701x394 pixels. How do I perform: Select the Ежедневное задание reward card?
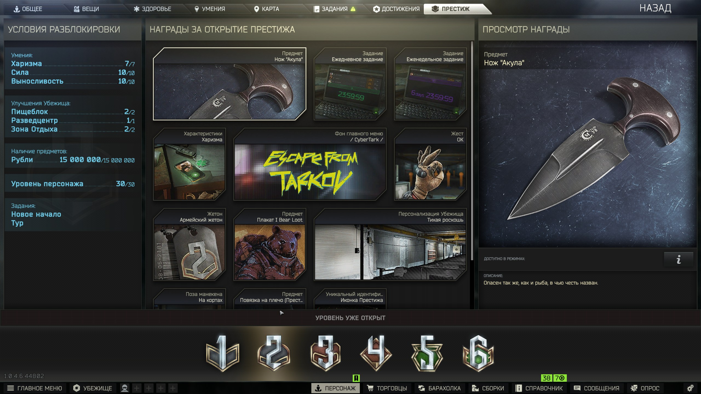point(350,84)
